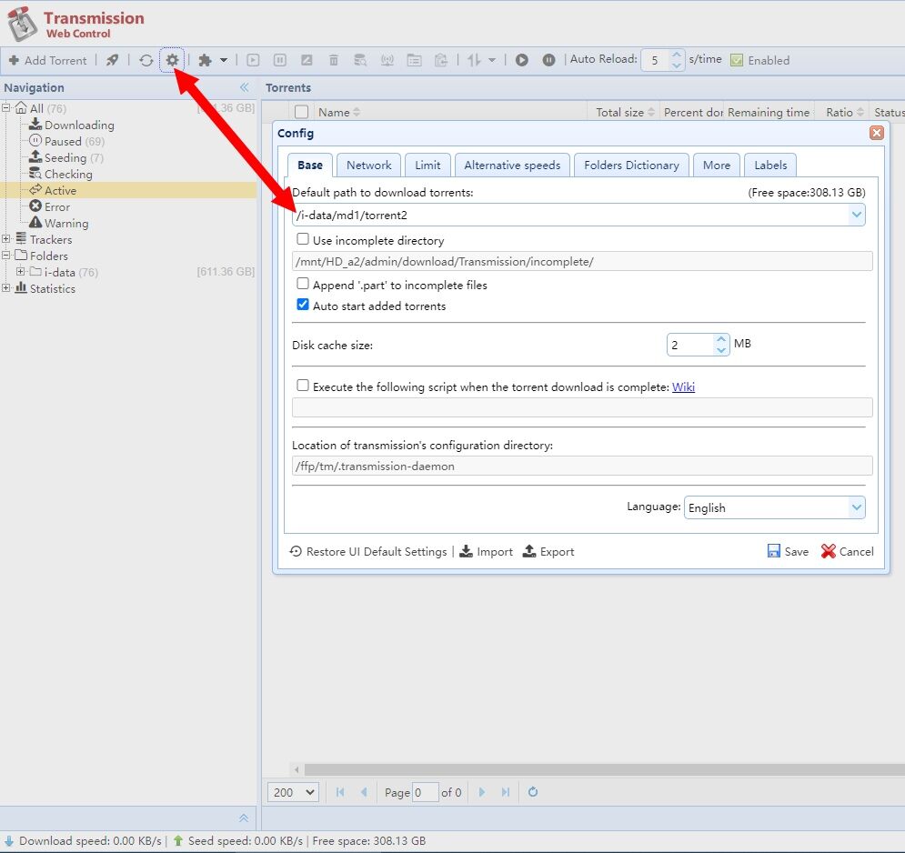Switch to Folders Dictionary tab

click(631, 166)
